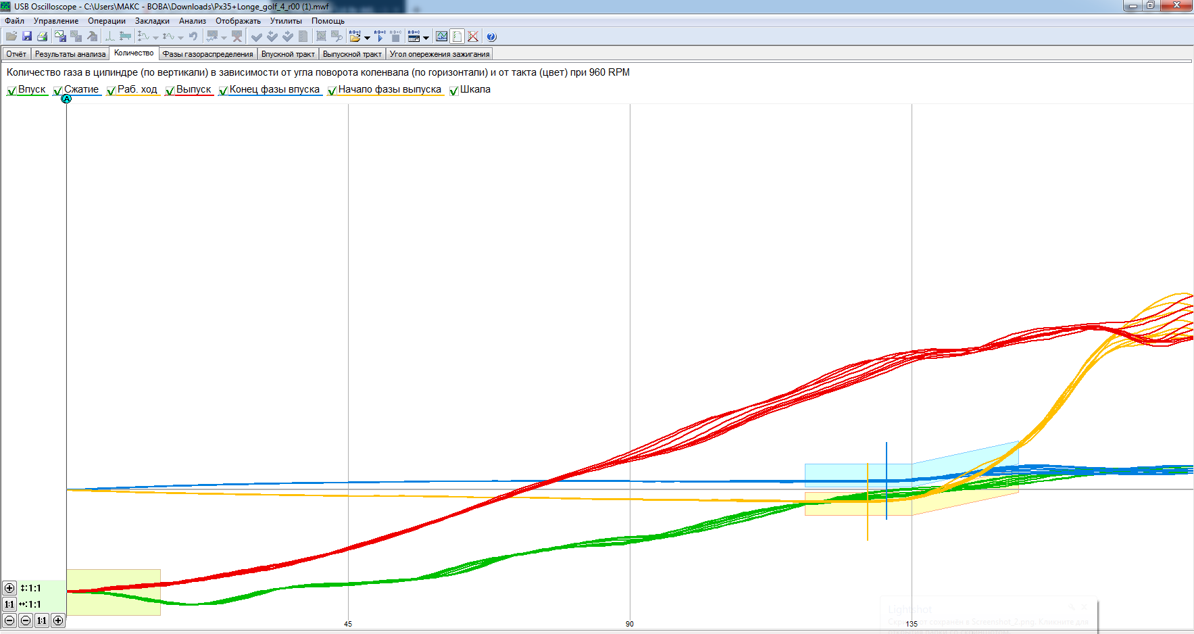Toggle the Конец фазы впуска checkbox

[223, 91]
